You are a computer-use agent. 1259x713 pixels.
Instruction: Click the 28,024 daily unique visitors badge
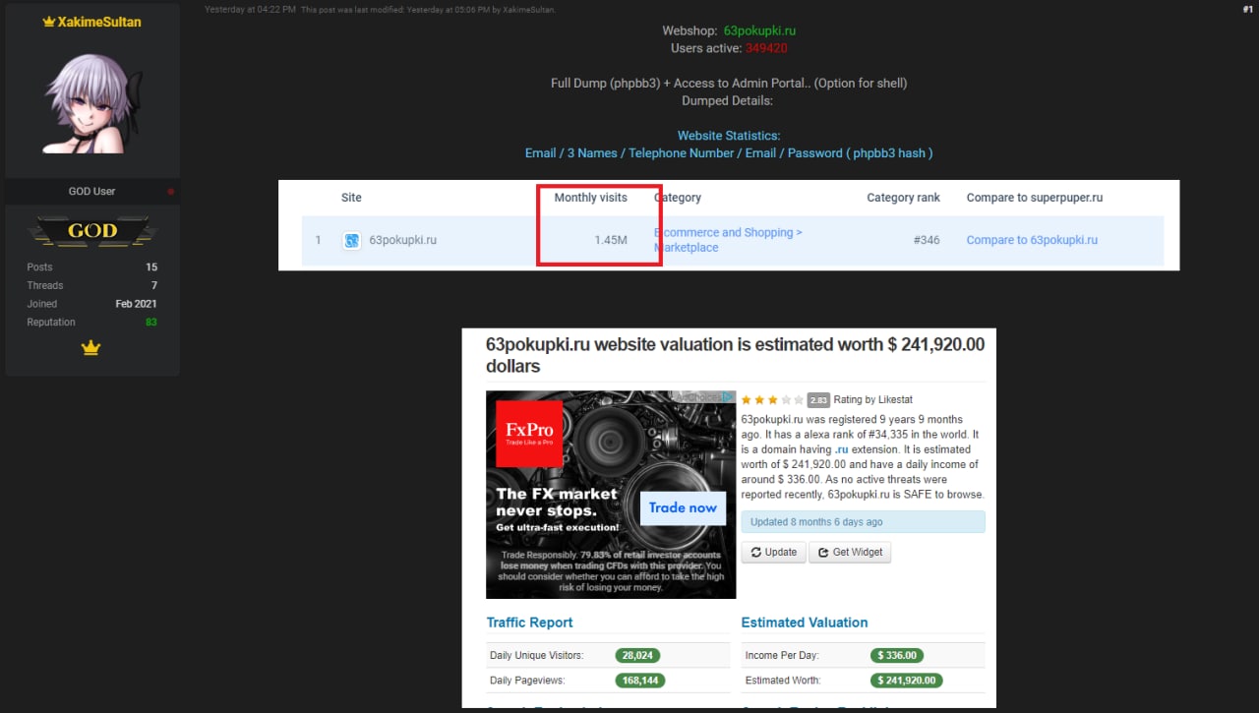pos(638,655)
